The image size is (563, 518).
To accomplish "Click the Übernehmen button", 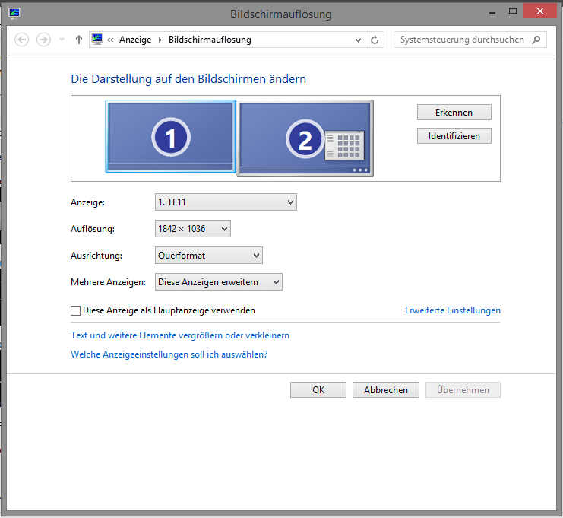I will [x=463, y=390].
